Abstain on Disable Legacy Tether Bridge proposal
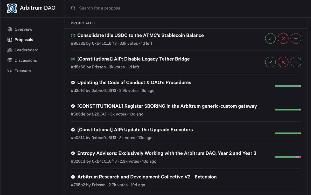Screen dimensions: 311x195 [296, 62]
